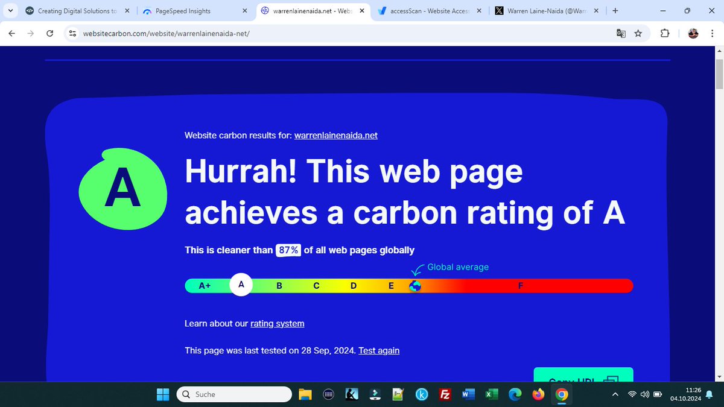Screen dimensions: 724x407
Task: Open the Chrome extensions puzzle icon
Action: (664, 34)
